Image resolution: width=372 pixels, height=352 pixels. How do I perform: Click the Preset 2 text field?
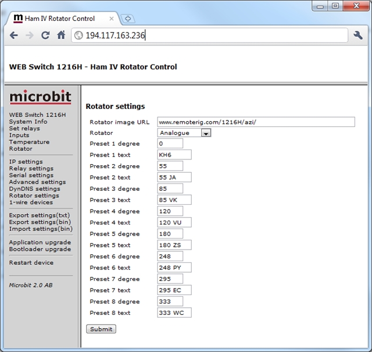pyautogui.click(x=174, y=177)
